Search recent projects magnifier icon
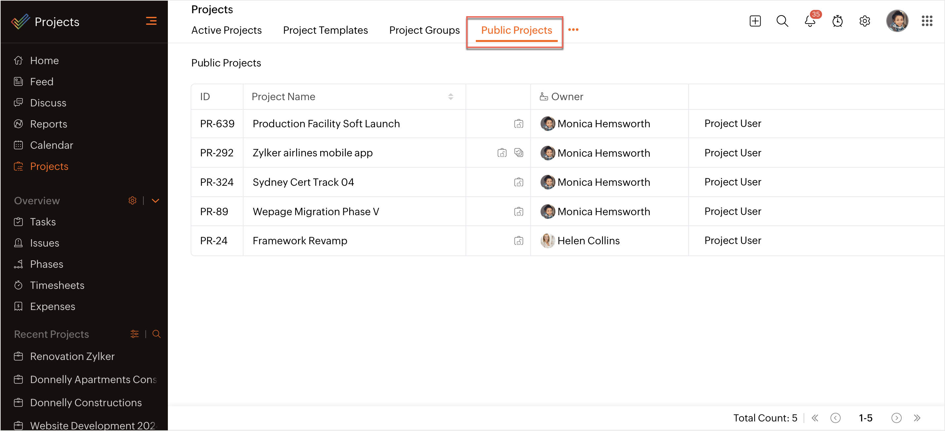Viewport: 945px width, 431px height. click(156, 334)
